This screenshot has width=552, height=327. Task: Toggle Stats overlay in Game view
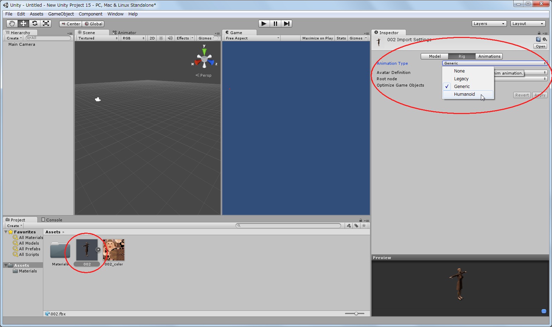tap(341, 38)
